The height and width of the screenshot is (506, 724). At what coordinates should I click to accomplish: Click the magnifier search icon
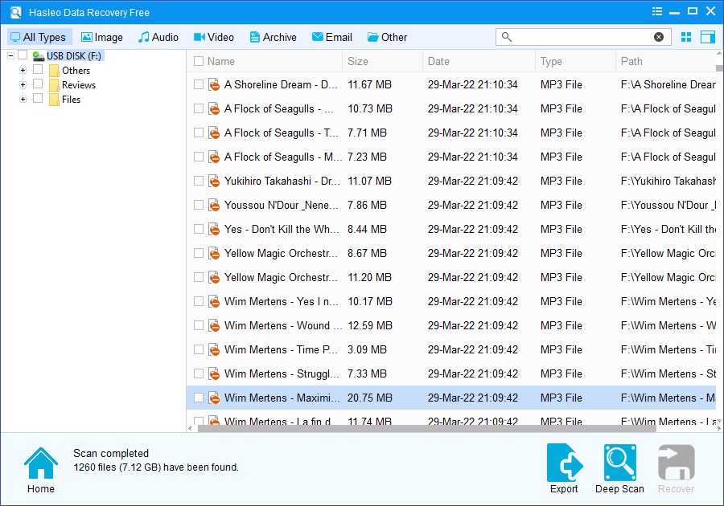[507, 37]
